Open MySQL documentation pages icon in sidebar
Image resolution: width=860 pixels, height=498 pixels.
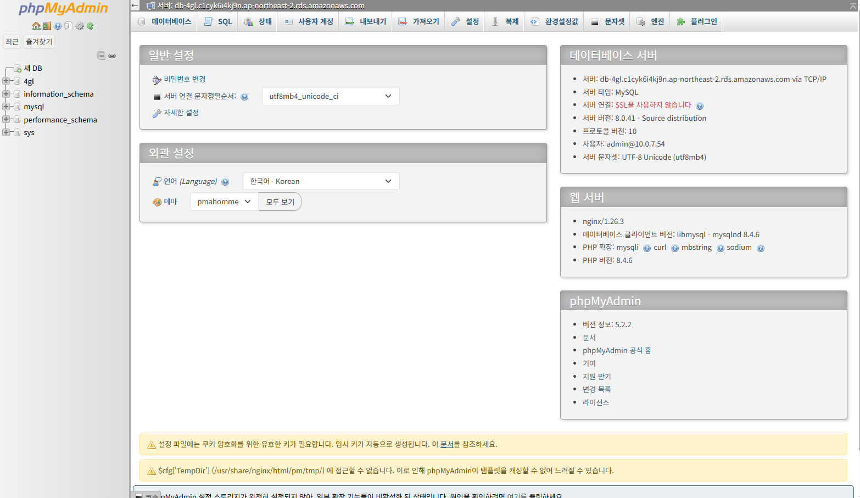point(68,26)
